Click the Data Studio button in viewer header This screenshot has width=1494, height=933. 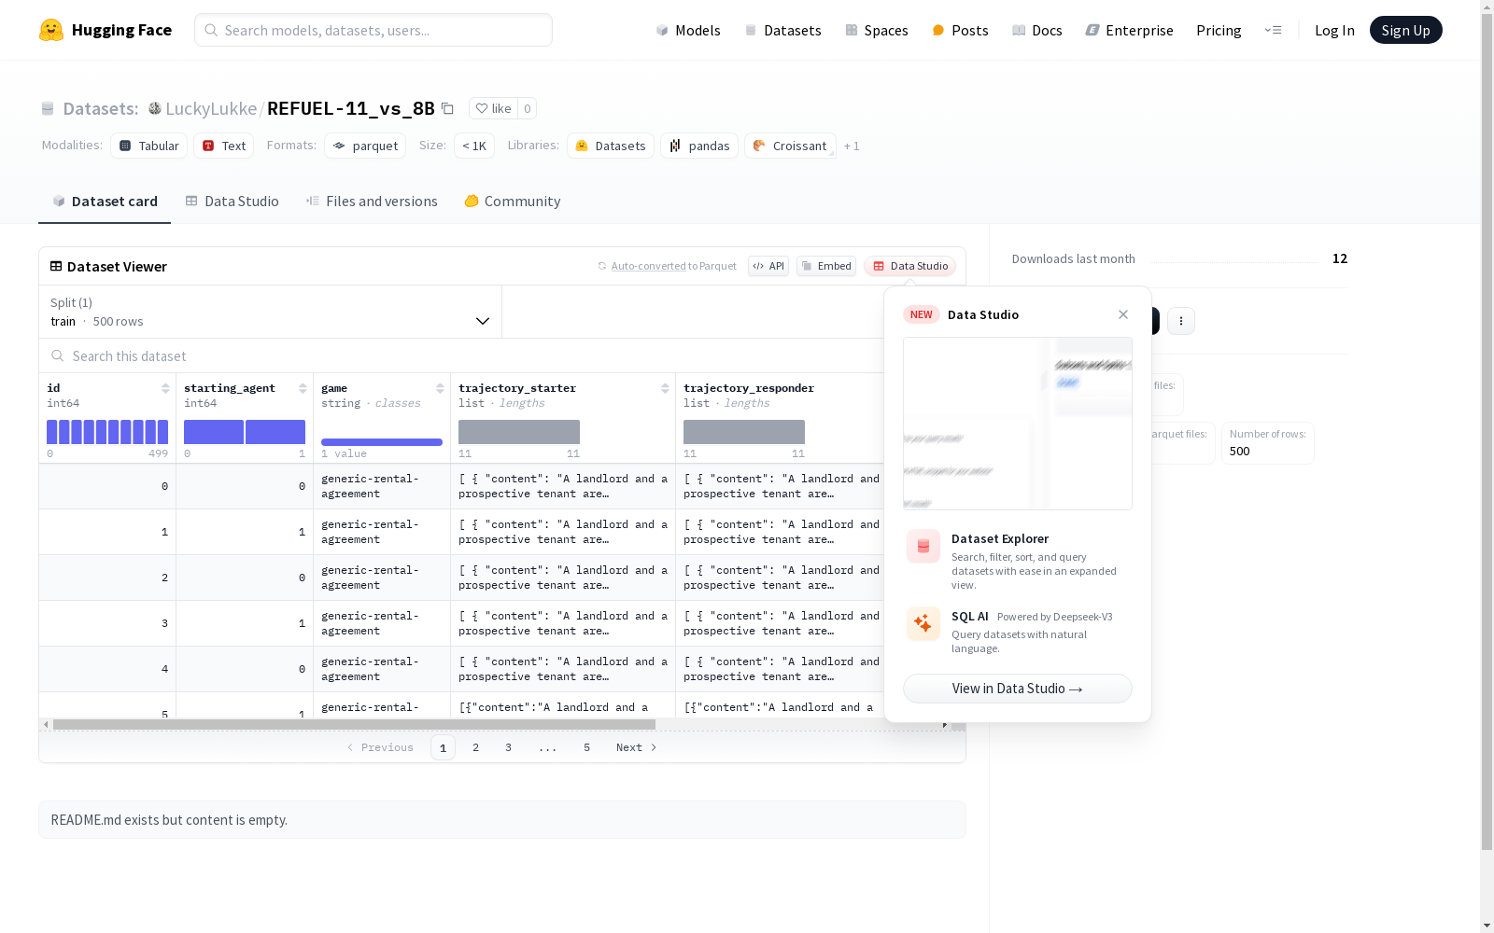tap(910, 266)
